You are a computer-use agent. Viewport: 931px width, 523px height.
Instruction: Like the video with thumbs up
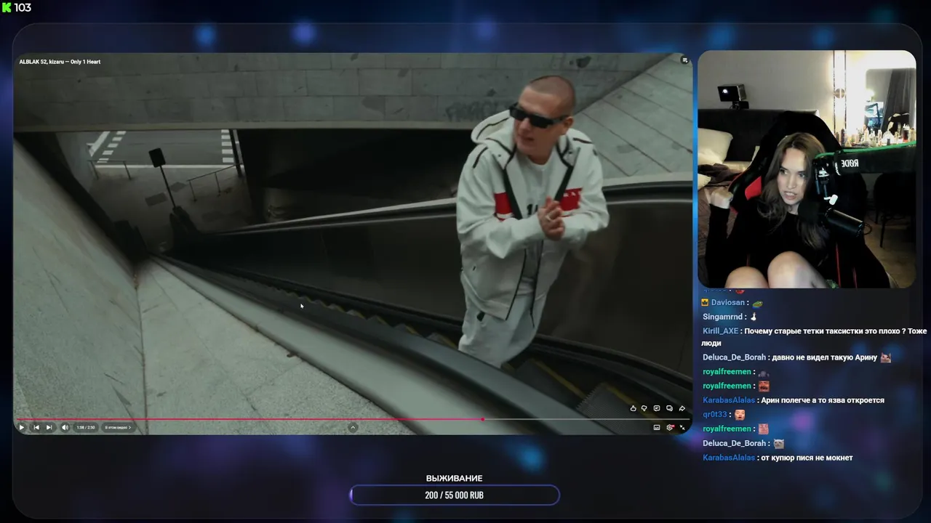pos(633,408)
